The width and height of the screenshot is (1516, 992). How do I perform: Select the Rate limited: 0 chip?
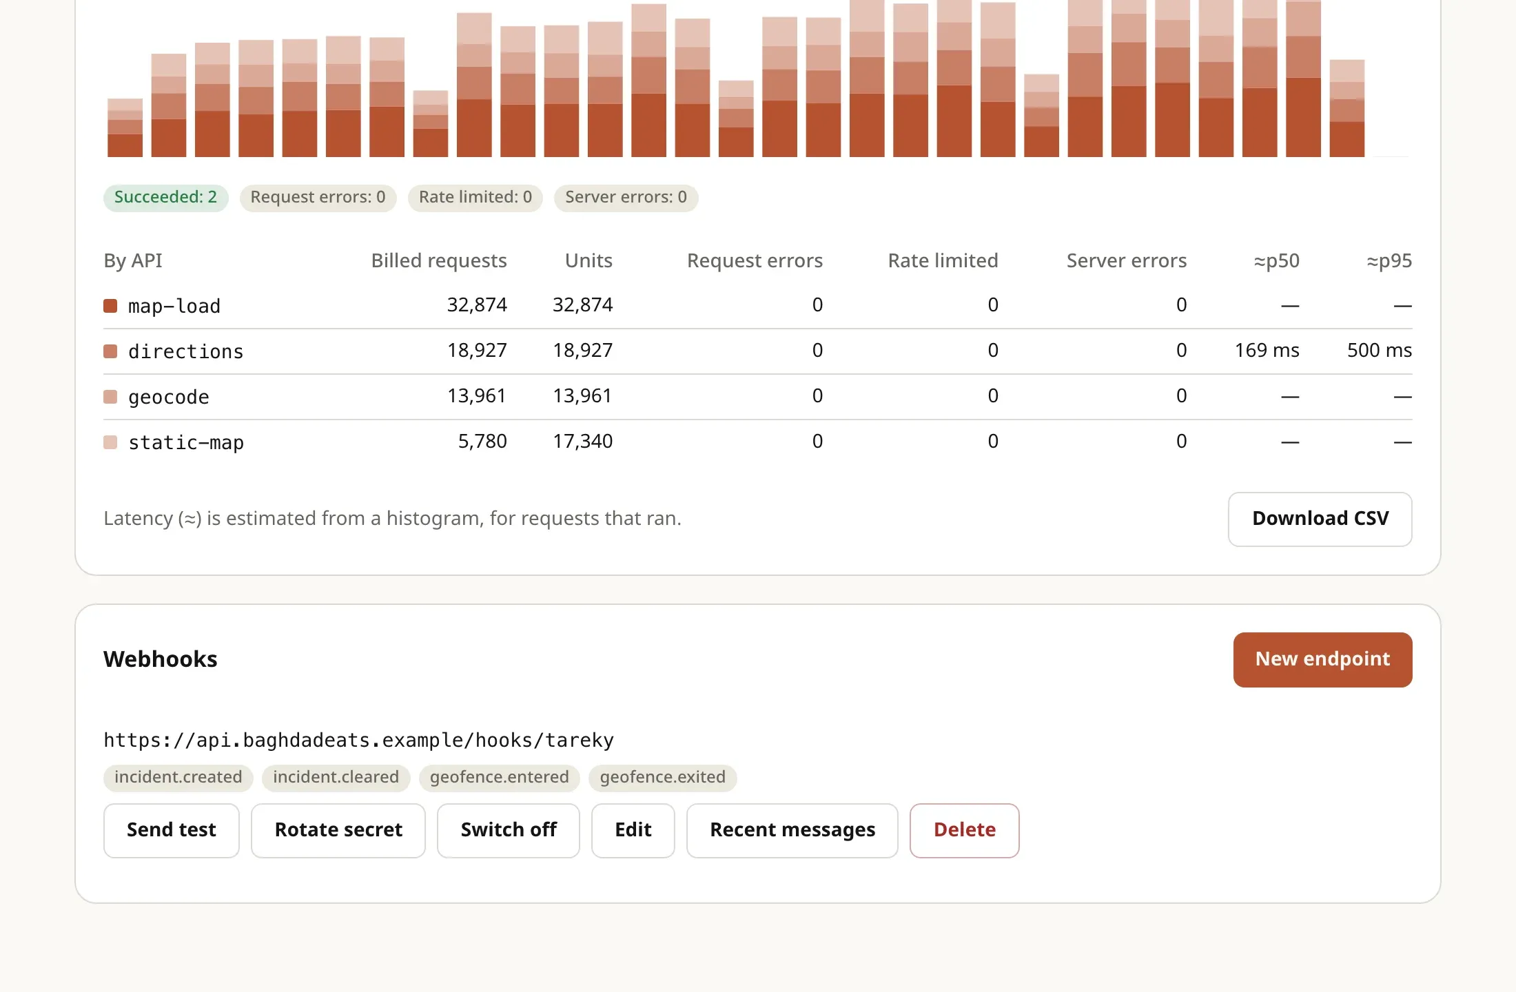[475, 198]
